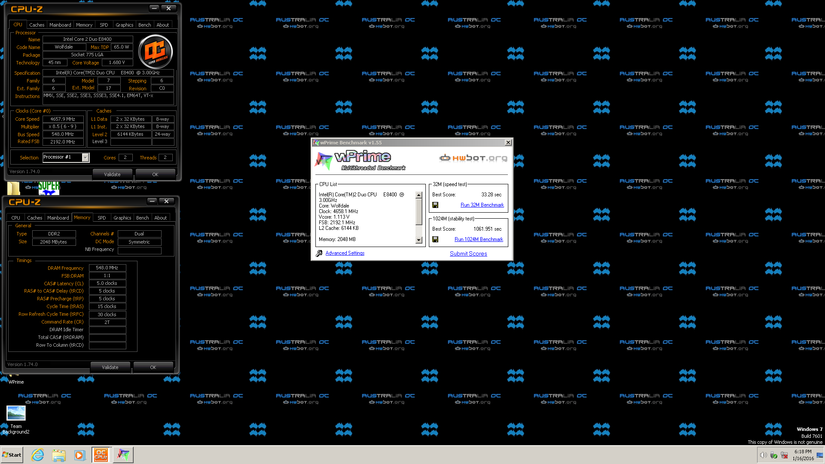Click the DRAM Frequency value 548.0 MHz
This screenshot has height=464, width=825.
[107, 268]
